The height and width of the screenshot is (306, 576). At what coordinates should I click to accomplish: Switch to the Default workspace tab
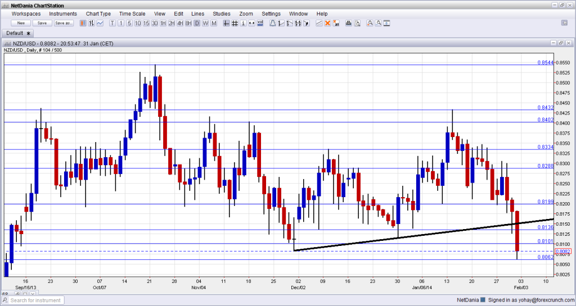click(17, 33)
